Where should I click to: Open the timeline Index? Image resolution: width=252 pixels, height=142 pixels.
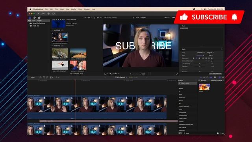tap(33, 77)
